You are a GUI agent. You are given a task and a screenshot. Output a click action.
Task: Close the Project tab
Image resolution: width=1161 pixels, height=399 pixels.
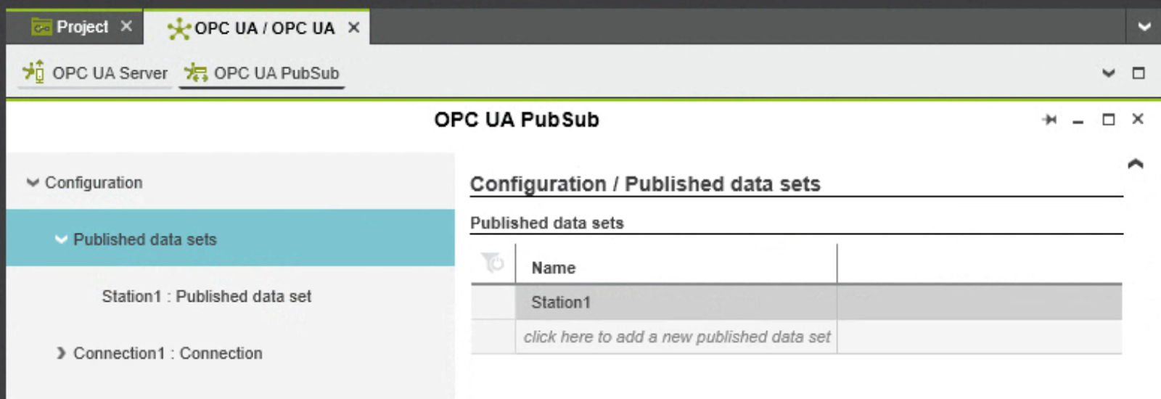[126, 26]
